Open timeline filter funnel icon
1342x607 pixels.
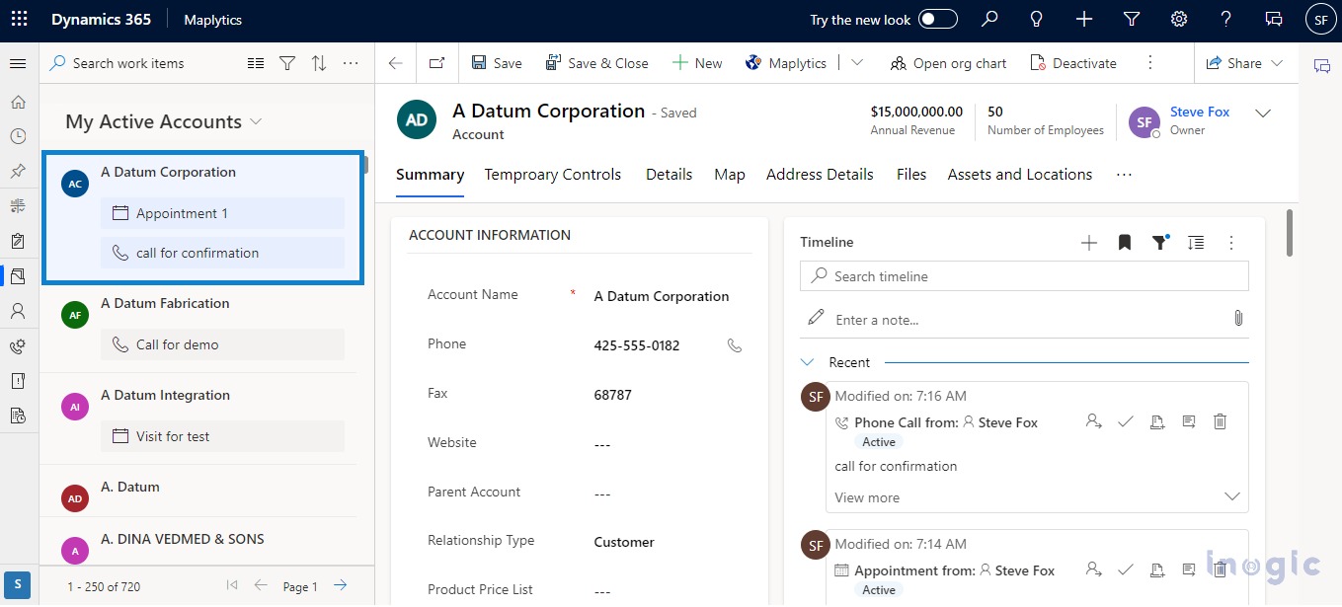[1160, 243]
